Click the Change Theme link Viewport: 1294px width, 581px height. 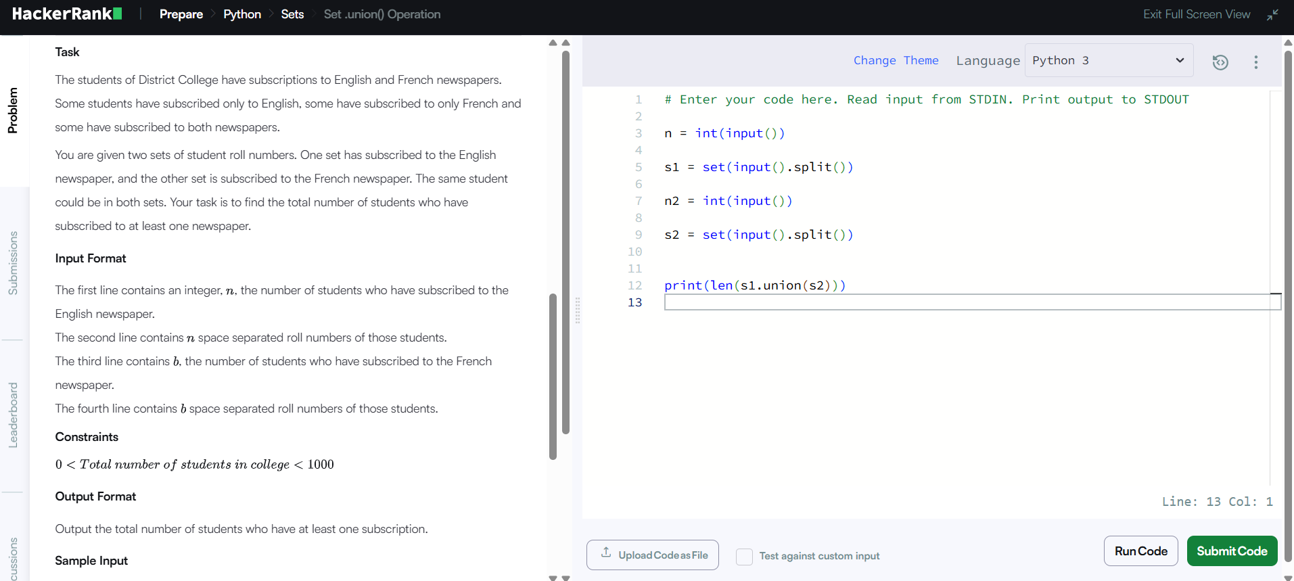[896, 60]
